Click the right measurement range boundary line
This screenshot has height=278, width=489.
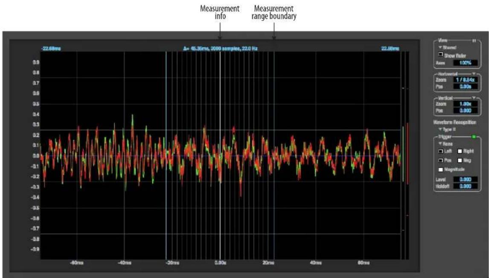274,155
